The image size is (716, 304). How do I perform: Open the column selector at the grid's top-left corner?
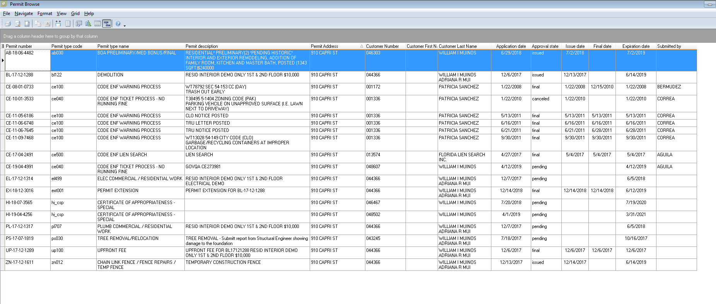[3, 46]
